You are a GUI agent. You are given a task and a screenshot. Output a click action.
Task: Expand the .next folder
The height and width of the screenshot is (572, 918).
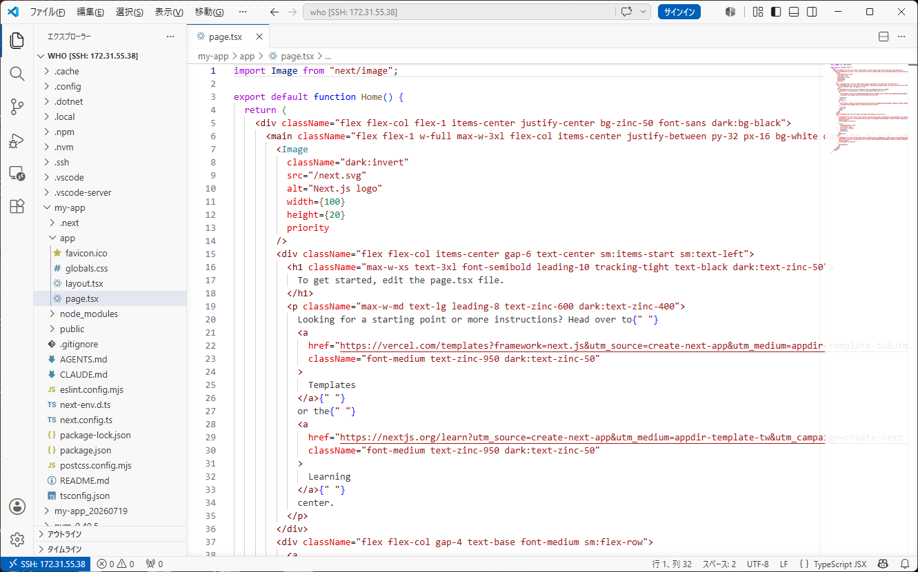110,223
